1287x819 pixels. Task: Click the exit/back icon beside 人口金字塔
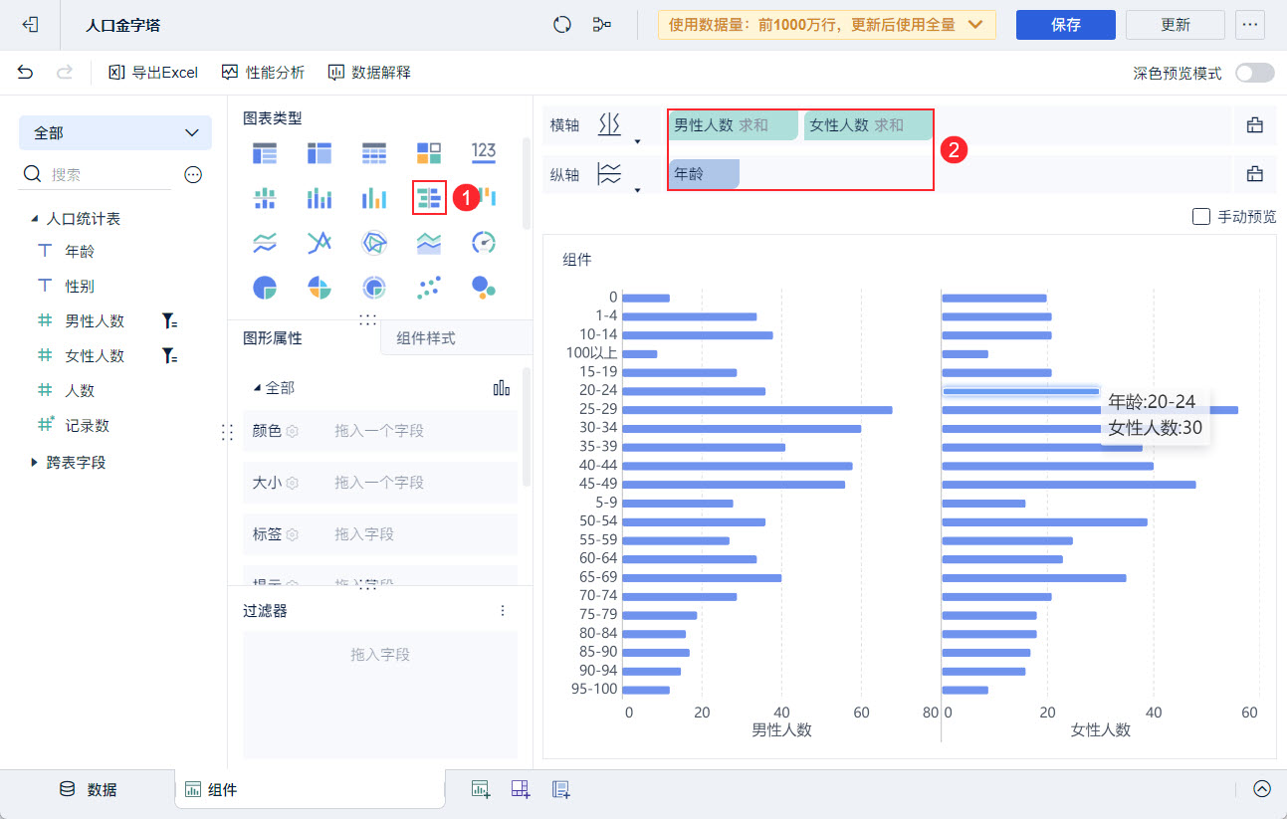(x=30, y=25)
